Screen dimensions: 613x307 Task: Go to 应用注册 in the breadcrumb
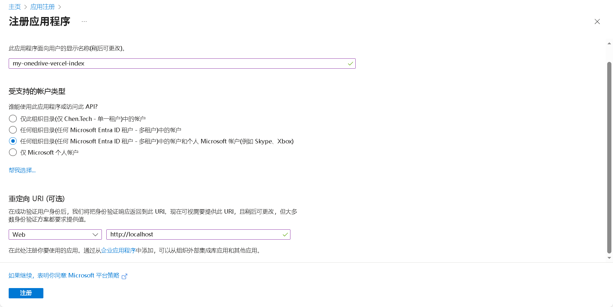[x=42, y=7]
